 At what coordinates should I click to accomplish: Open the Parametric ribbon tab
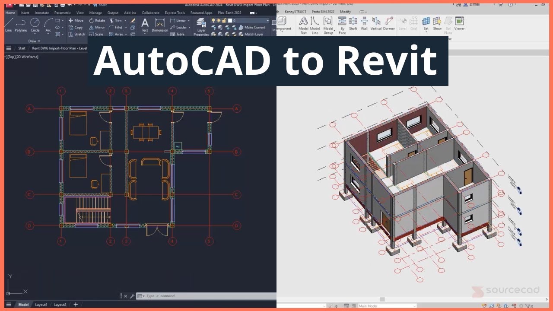point(63,13)
